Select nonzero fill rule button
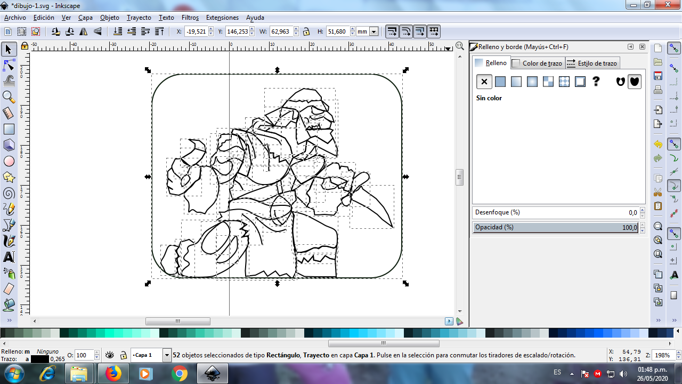The height and width of the screenshot is (384, 682). [x=634, y=81]
